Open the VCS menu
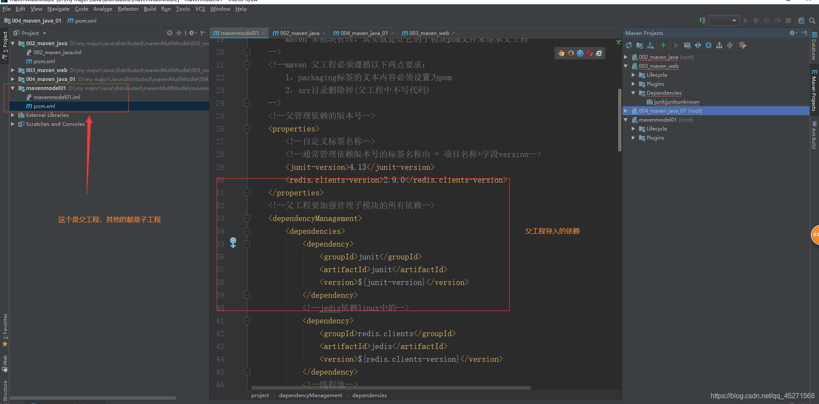Image resolution: width=819 pixels, height=404 pixels. pos(200,9)
